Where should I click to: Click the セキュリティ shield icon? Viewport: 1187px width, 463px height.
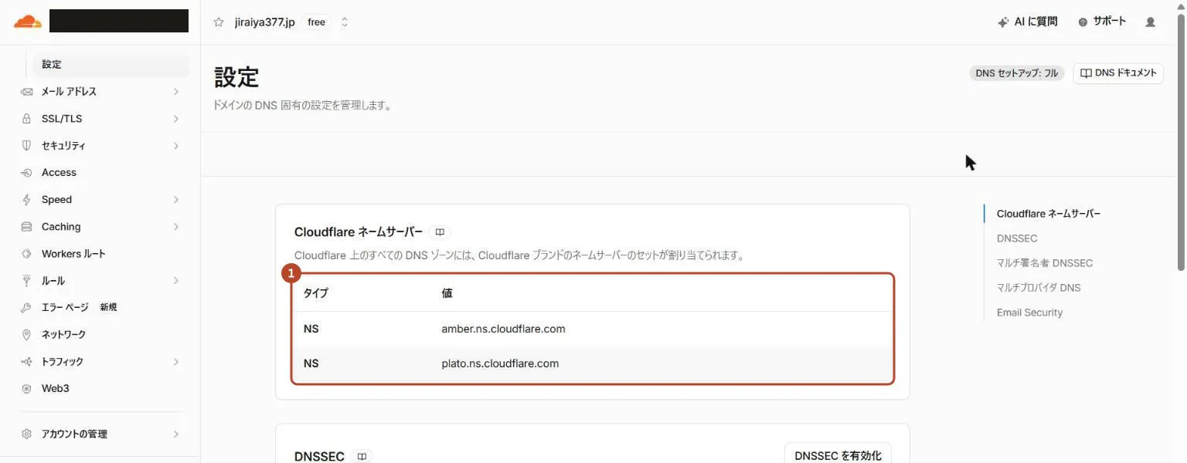[x=27, y=146]
